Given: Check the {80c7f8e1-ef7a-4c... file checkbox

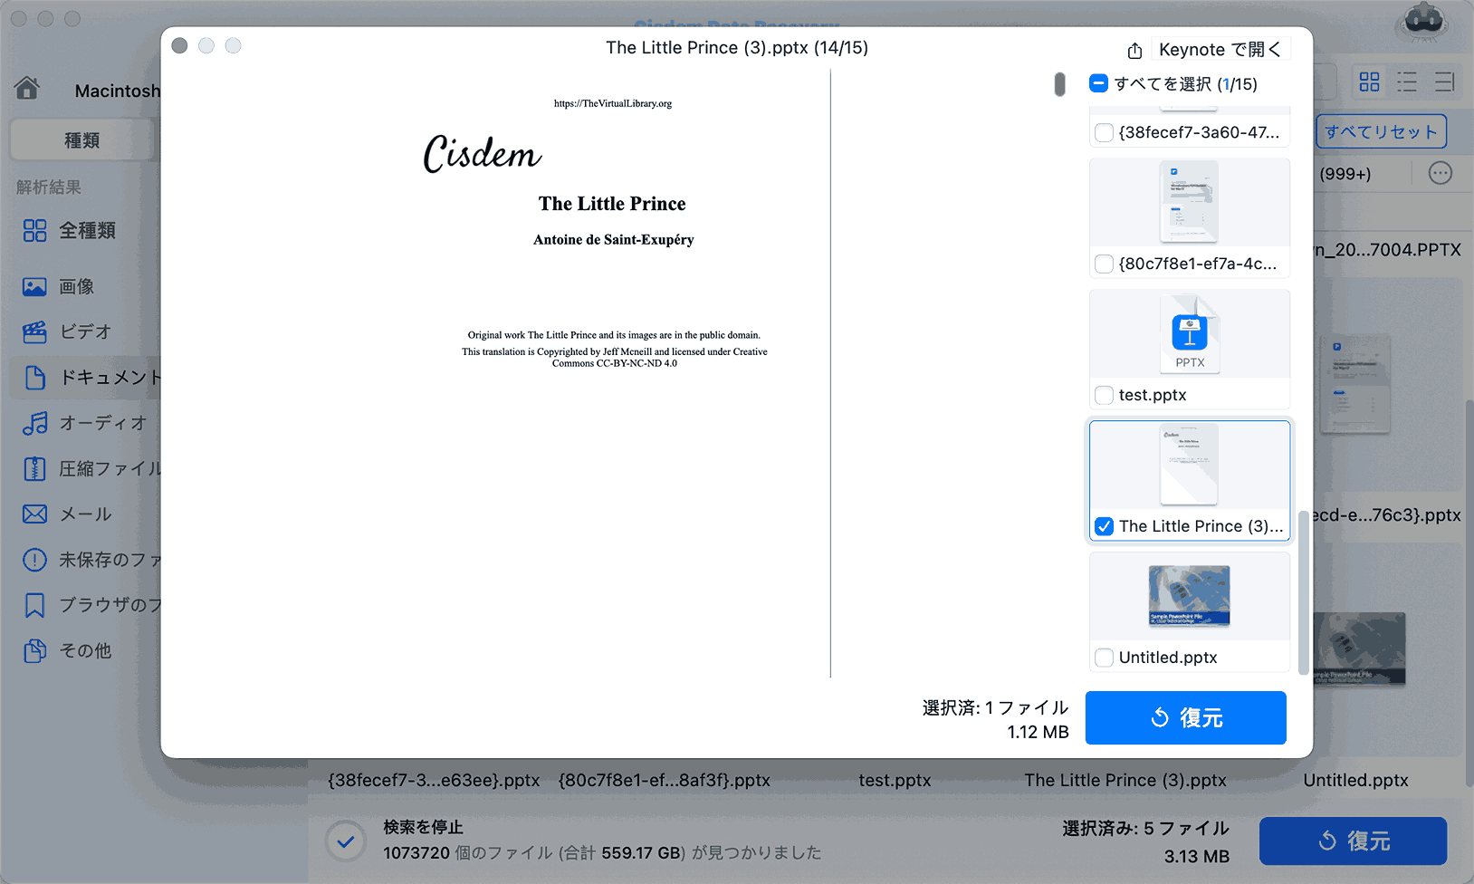Looking at the screenshot, I should 1104,264.
